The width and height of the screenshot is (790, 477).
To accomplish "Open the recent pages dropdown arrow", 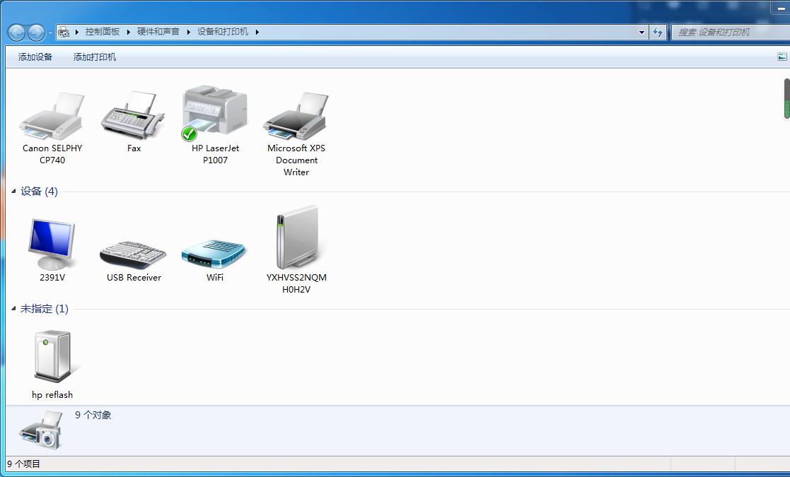I will pos(50,33).
